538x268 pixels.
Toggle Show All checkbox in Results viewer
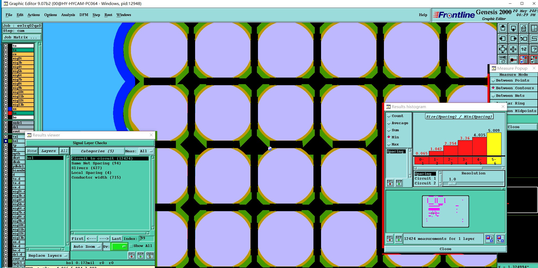click(131, 246)
